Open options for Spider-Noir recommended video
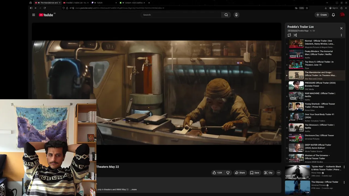The image size is (349, 196). click(x=344, y=167)
